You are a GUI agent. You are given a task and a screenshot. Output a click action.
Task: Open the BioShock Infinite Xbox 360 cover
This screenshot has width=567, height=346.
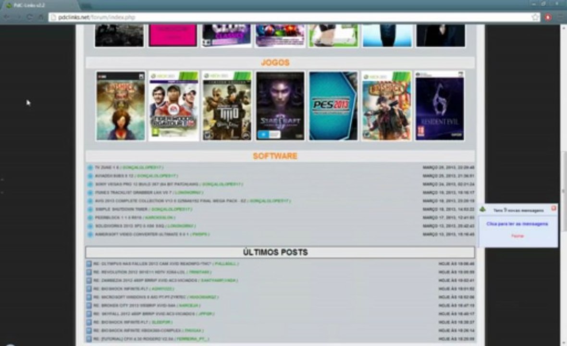coord(386,106)
